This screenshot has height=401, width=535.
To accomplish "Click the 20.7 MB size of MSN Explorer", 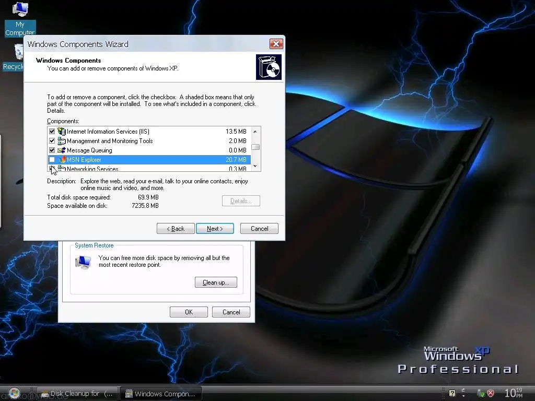I will (236, 160).
